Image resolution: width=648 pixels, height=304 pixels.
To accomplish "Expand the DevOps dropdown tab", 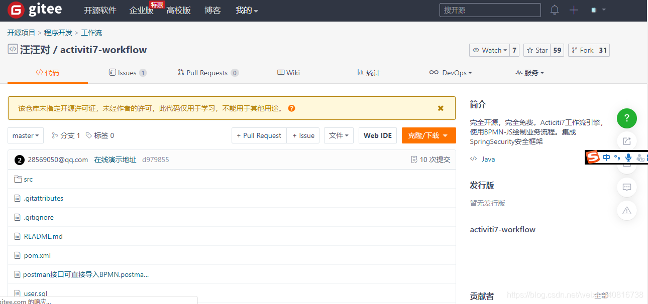I will (451, 73).
